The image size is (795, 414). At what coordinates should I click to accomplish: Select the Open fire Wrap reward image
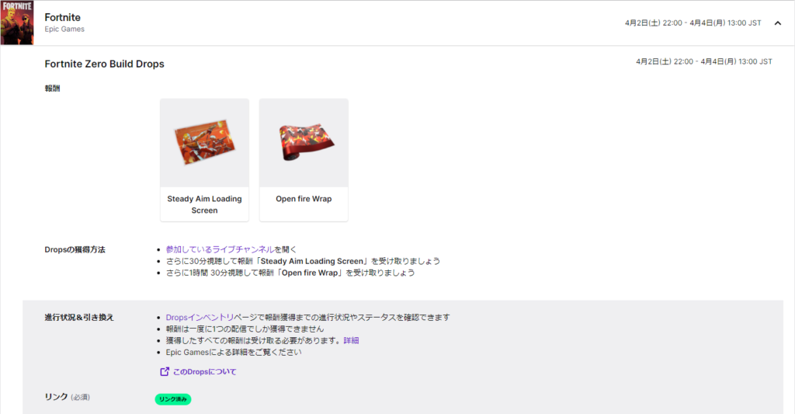(304, 143)
